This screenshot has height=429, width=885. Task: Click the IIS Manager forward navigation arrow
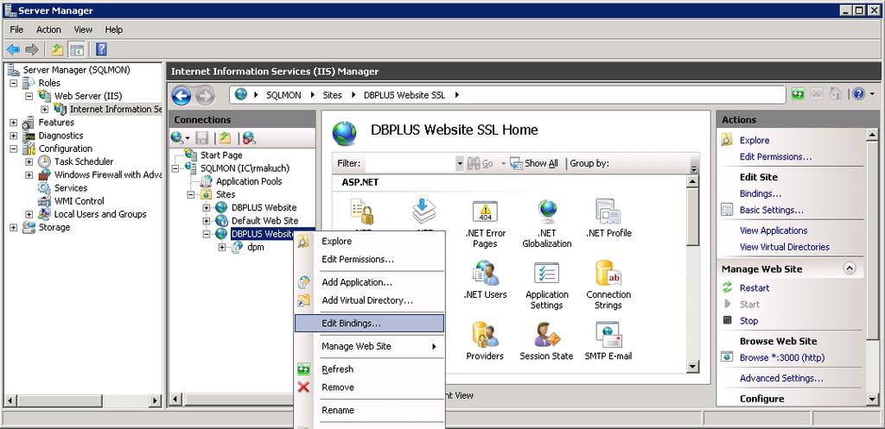(204, 96)
